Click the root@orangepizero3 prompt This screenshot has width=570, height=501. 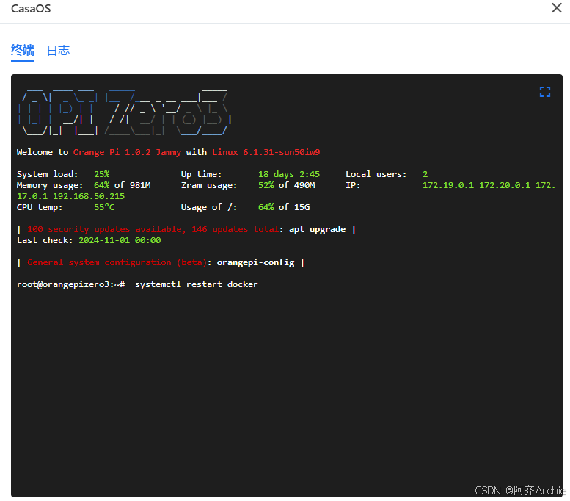[71, 284]
